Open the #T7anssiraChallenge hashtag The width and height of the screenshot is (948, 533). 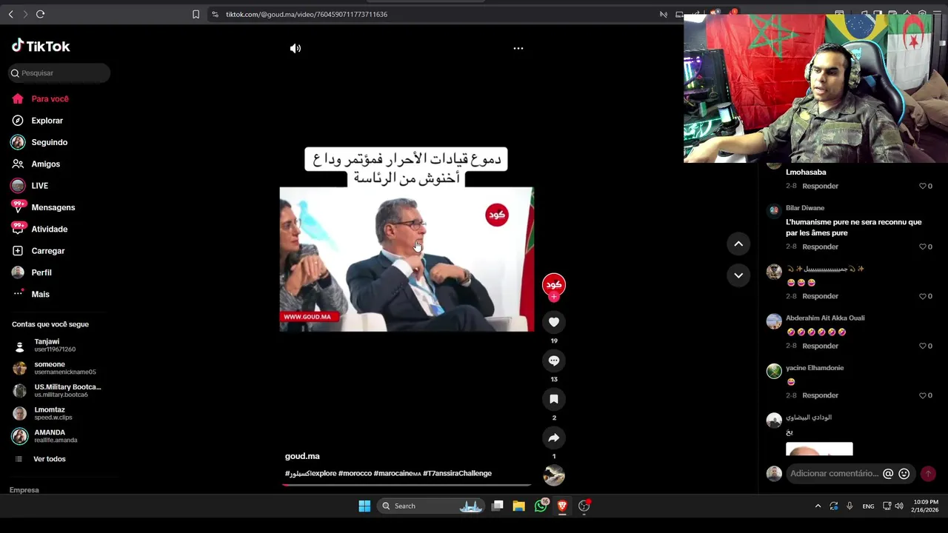[457, 473]
